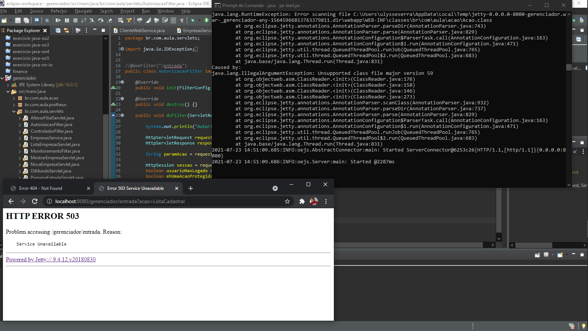
Task: Collapse the gerenciador project node
Action: coord(2,78)
